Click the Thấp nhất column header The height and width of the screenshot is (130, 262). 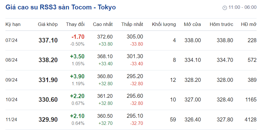[132, 25]
